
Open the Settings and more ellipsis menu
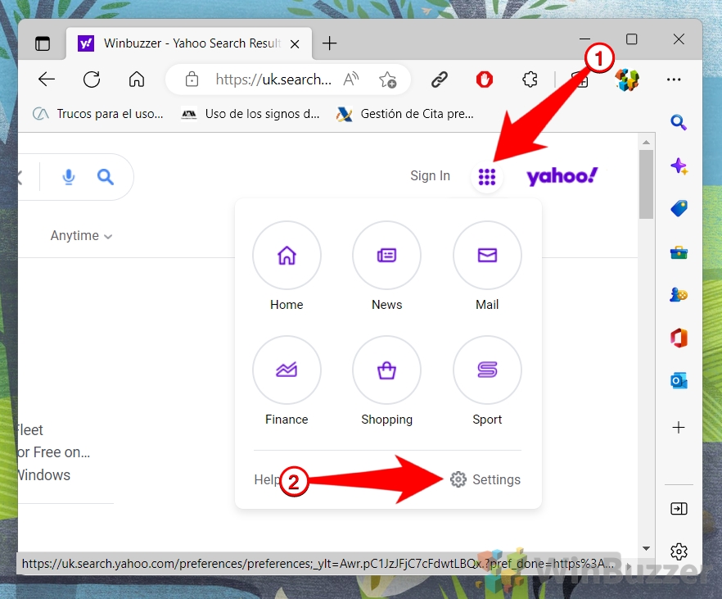coord(675,79)
